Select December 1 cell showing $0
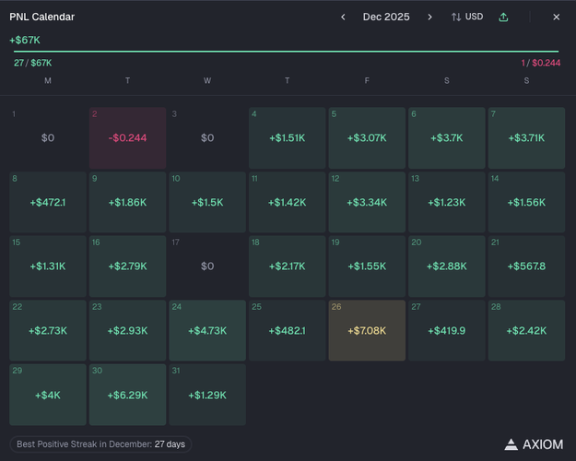This screenshot has height=461, width=576. pos(48,138)
